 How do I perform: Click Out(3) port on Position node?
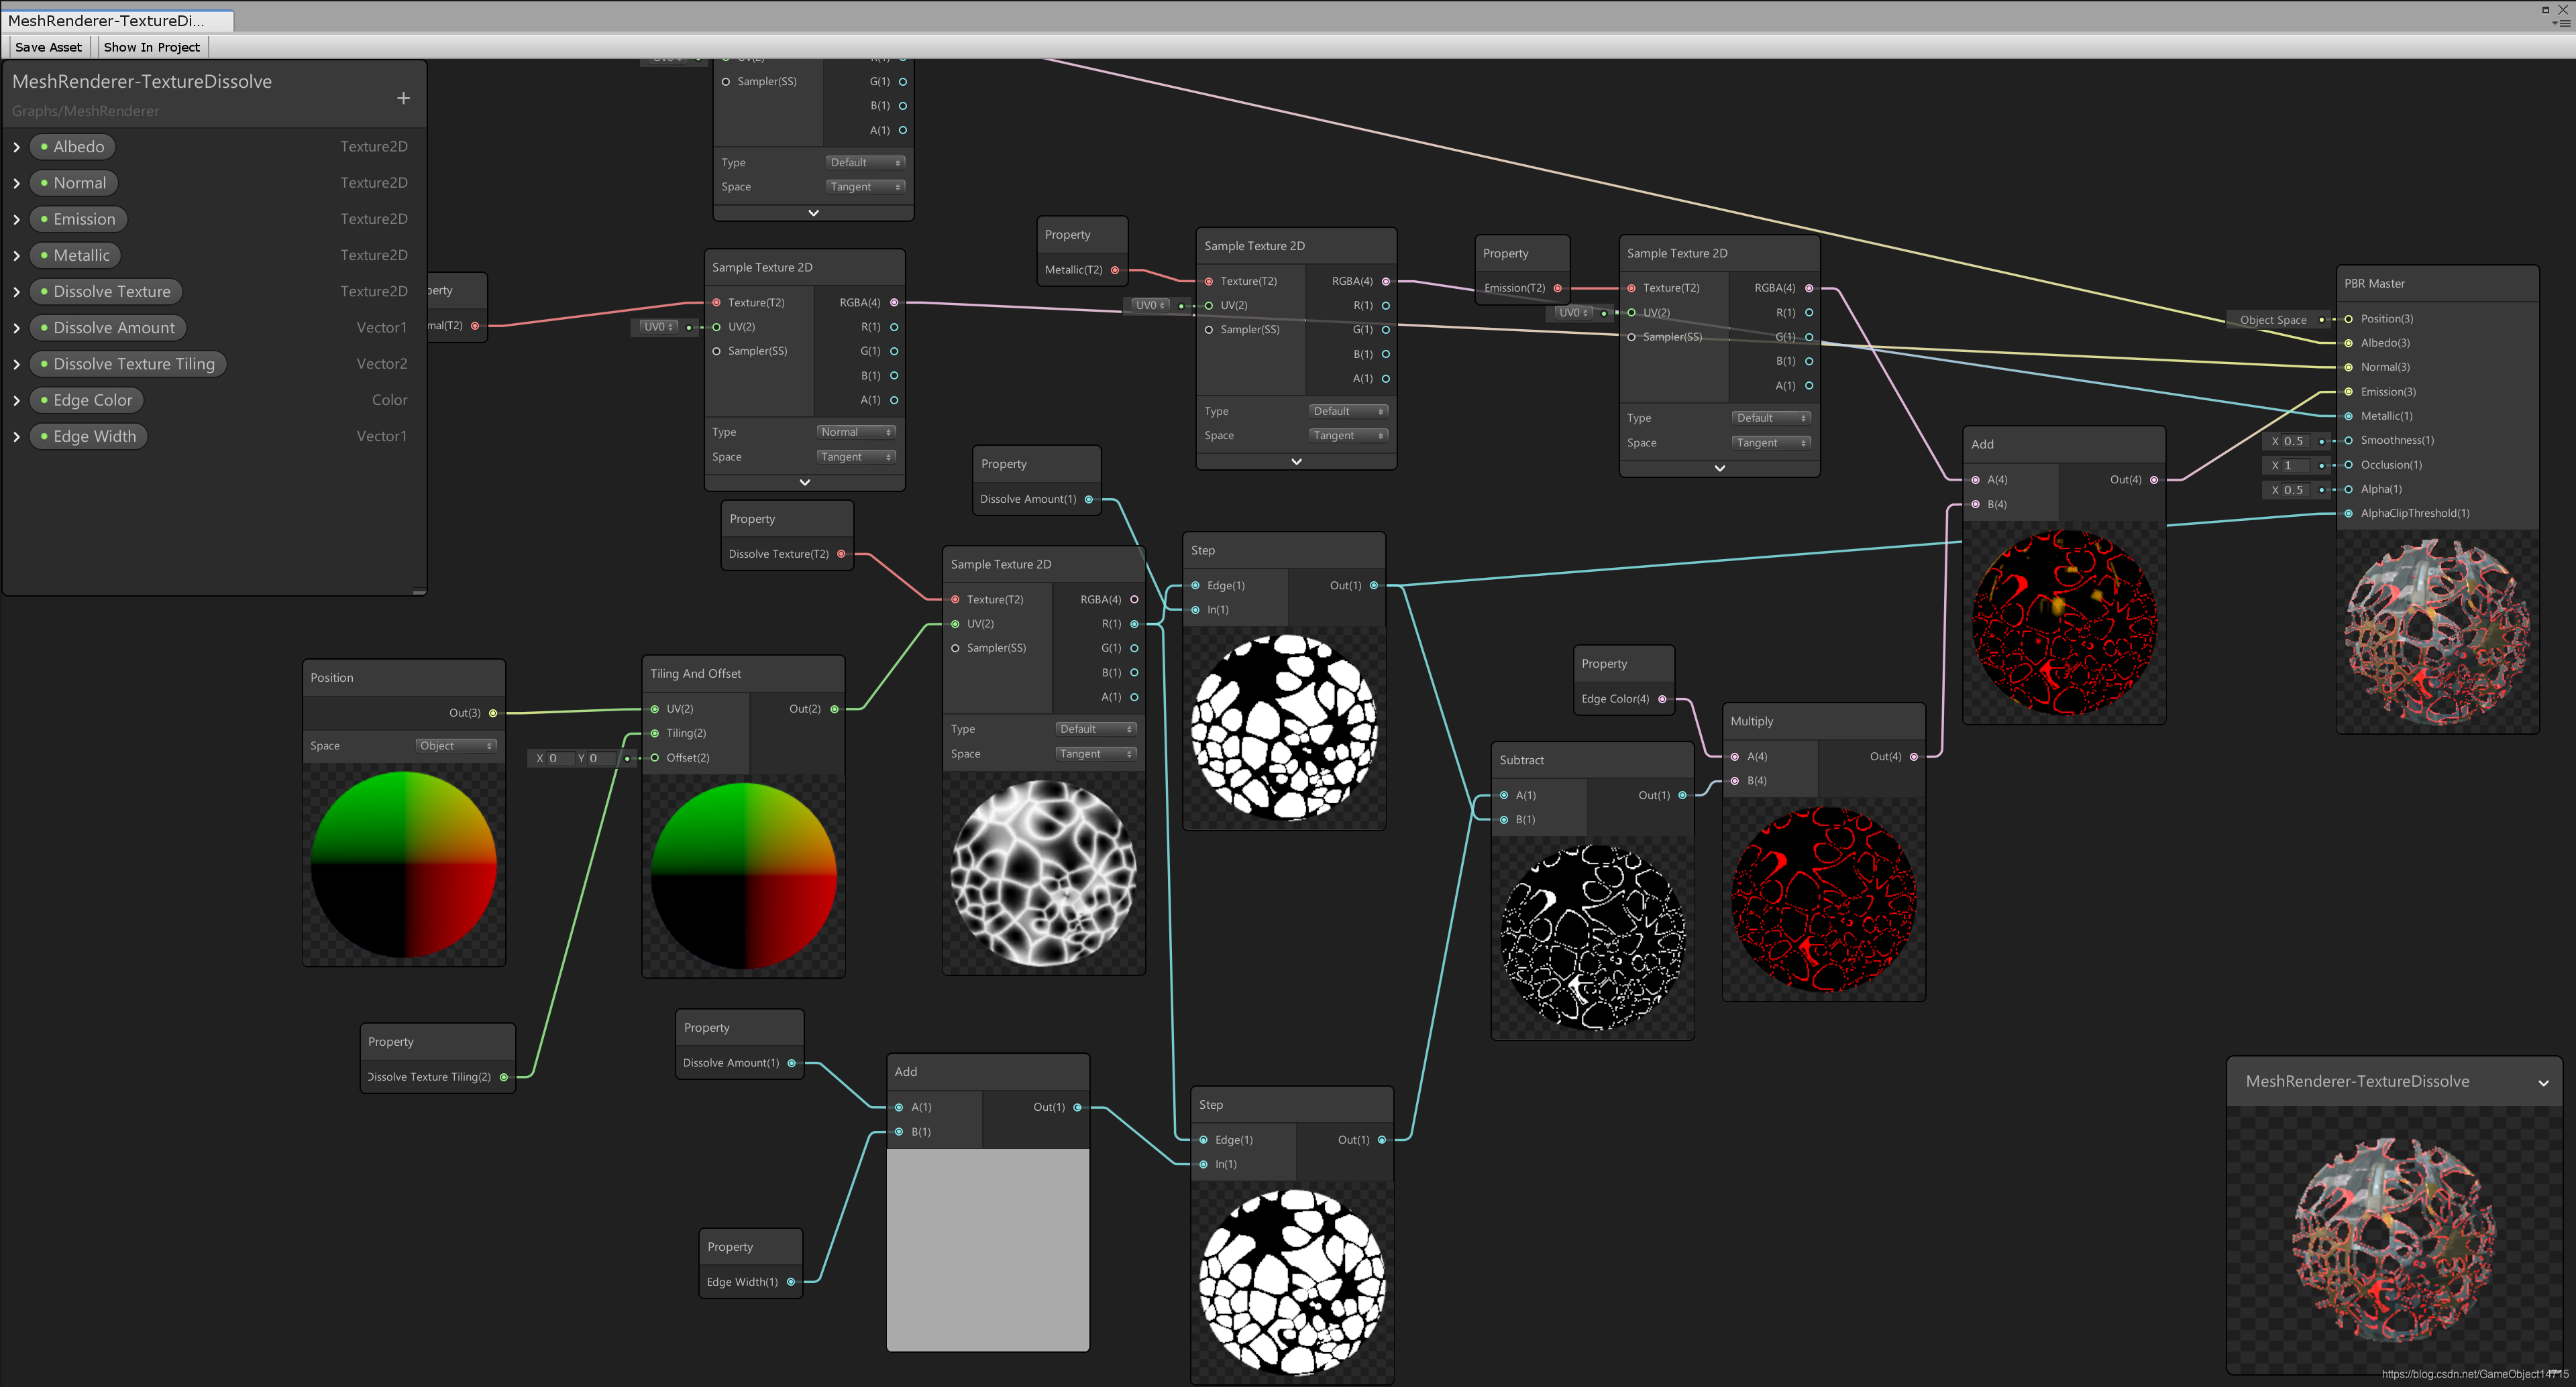click(x=493, y=713)
